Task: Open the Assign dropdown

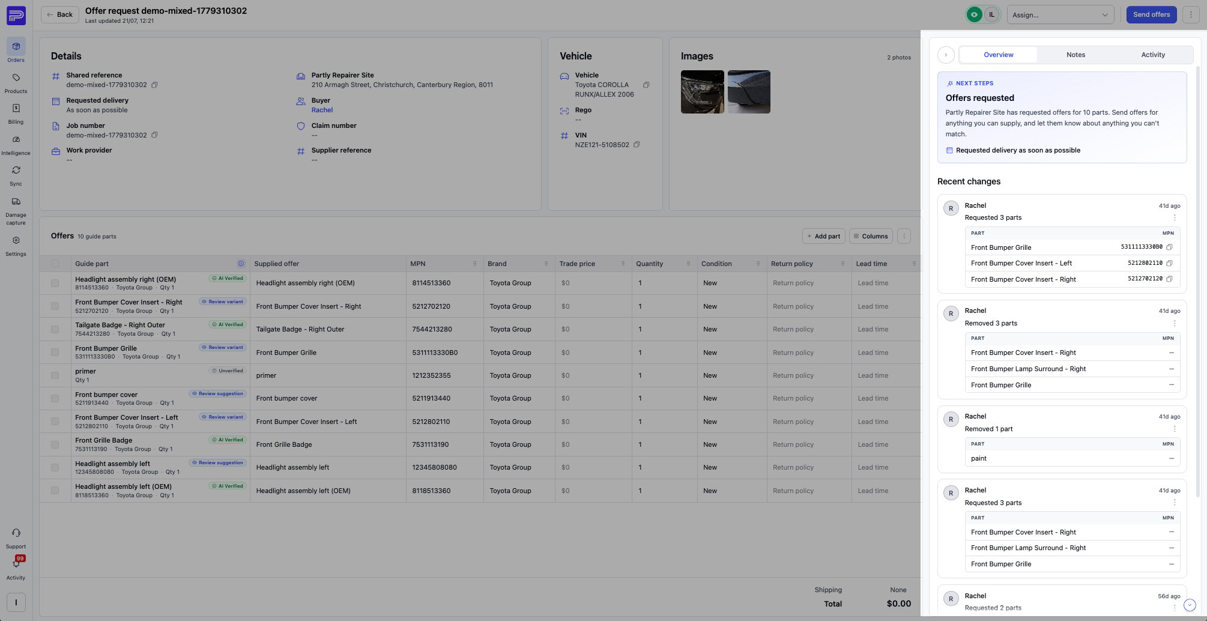Action: (x=1060, y=15)
